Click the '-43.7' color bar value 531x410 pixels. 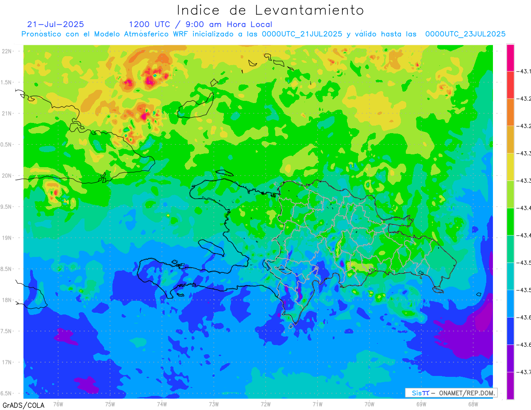tap(524, 372)
